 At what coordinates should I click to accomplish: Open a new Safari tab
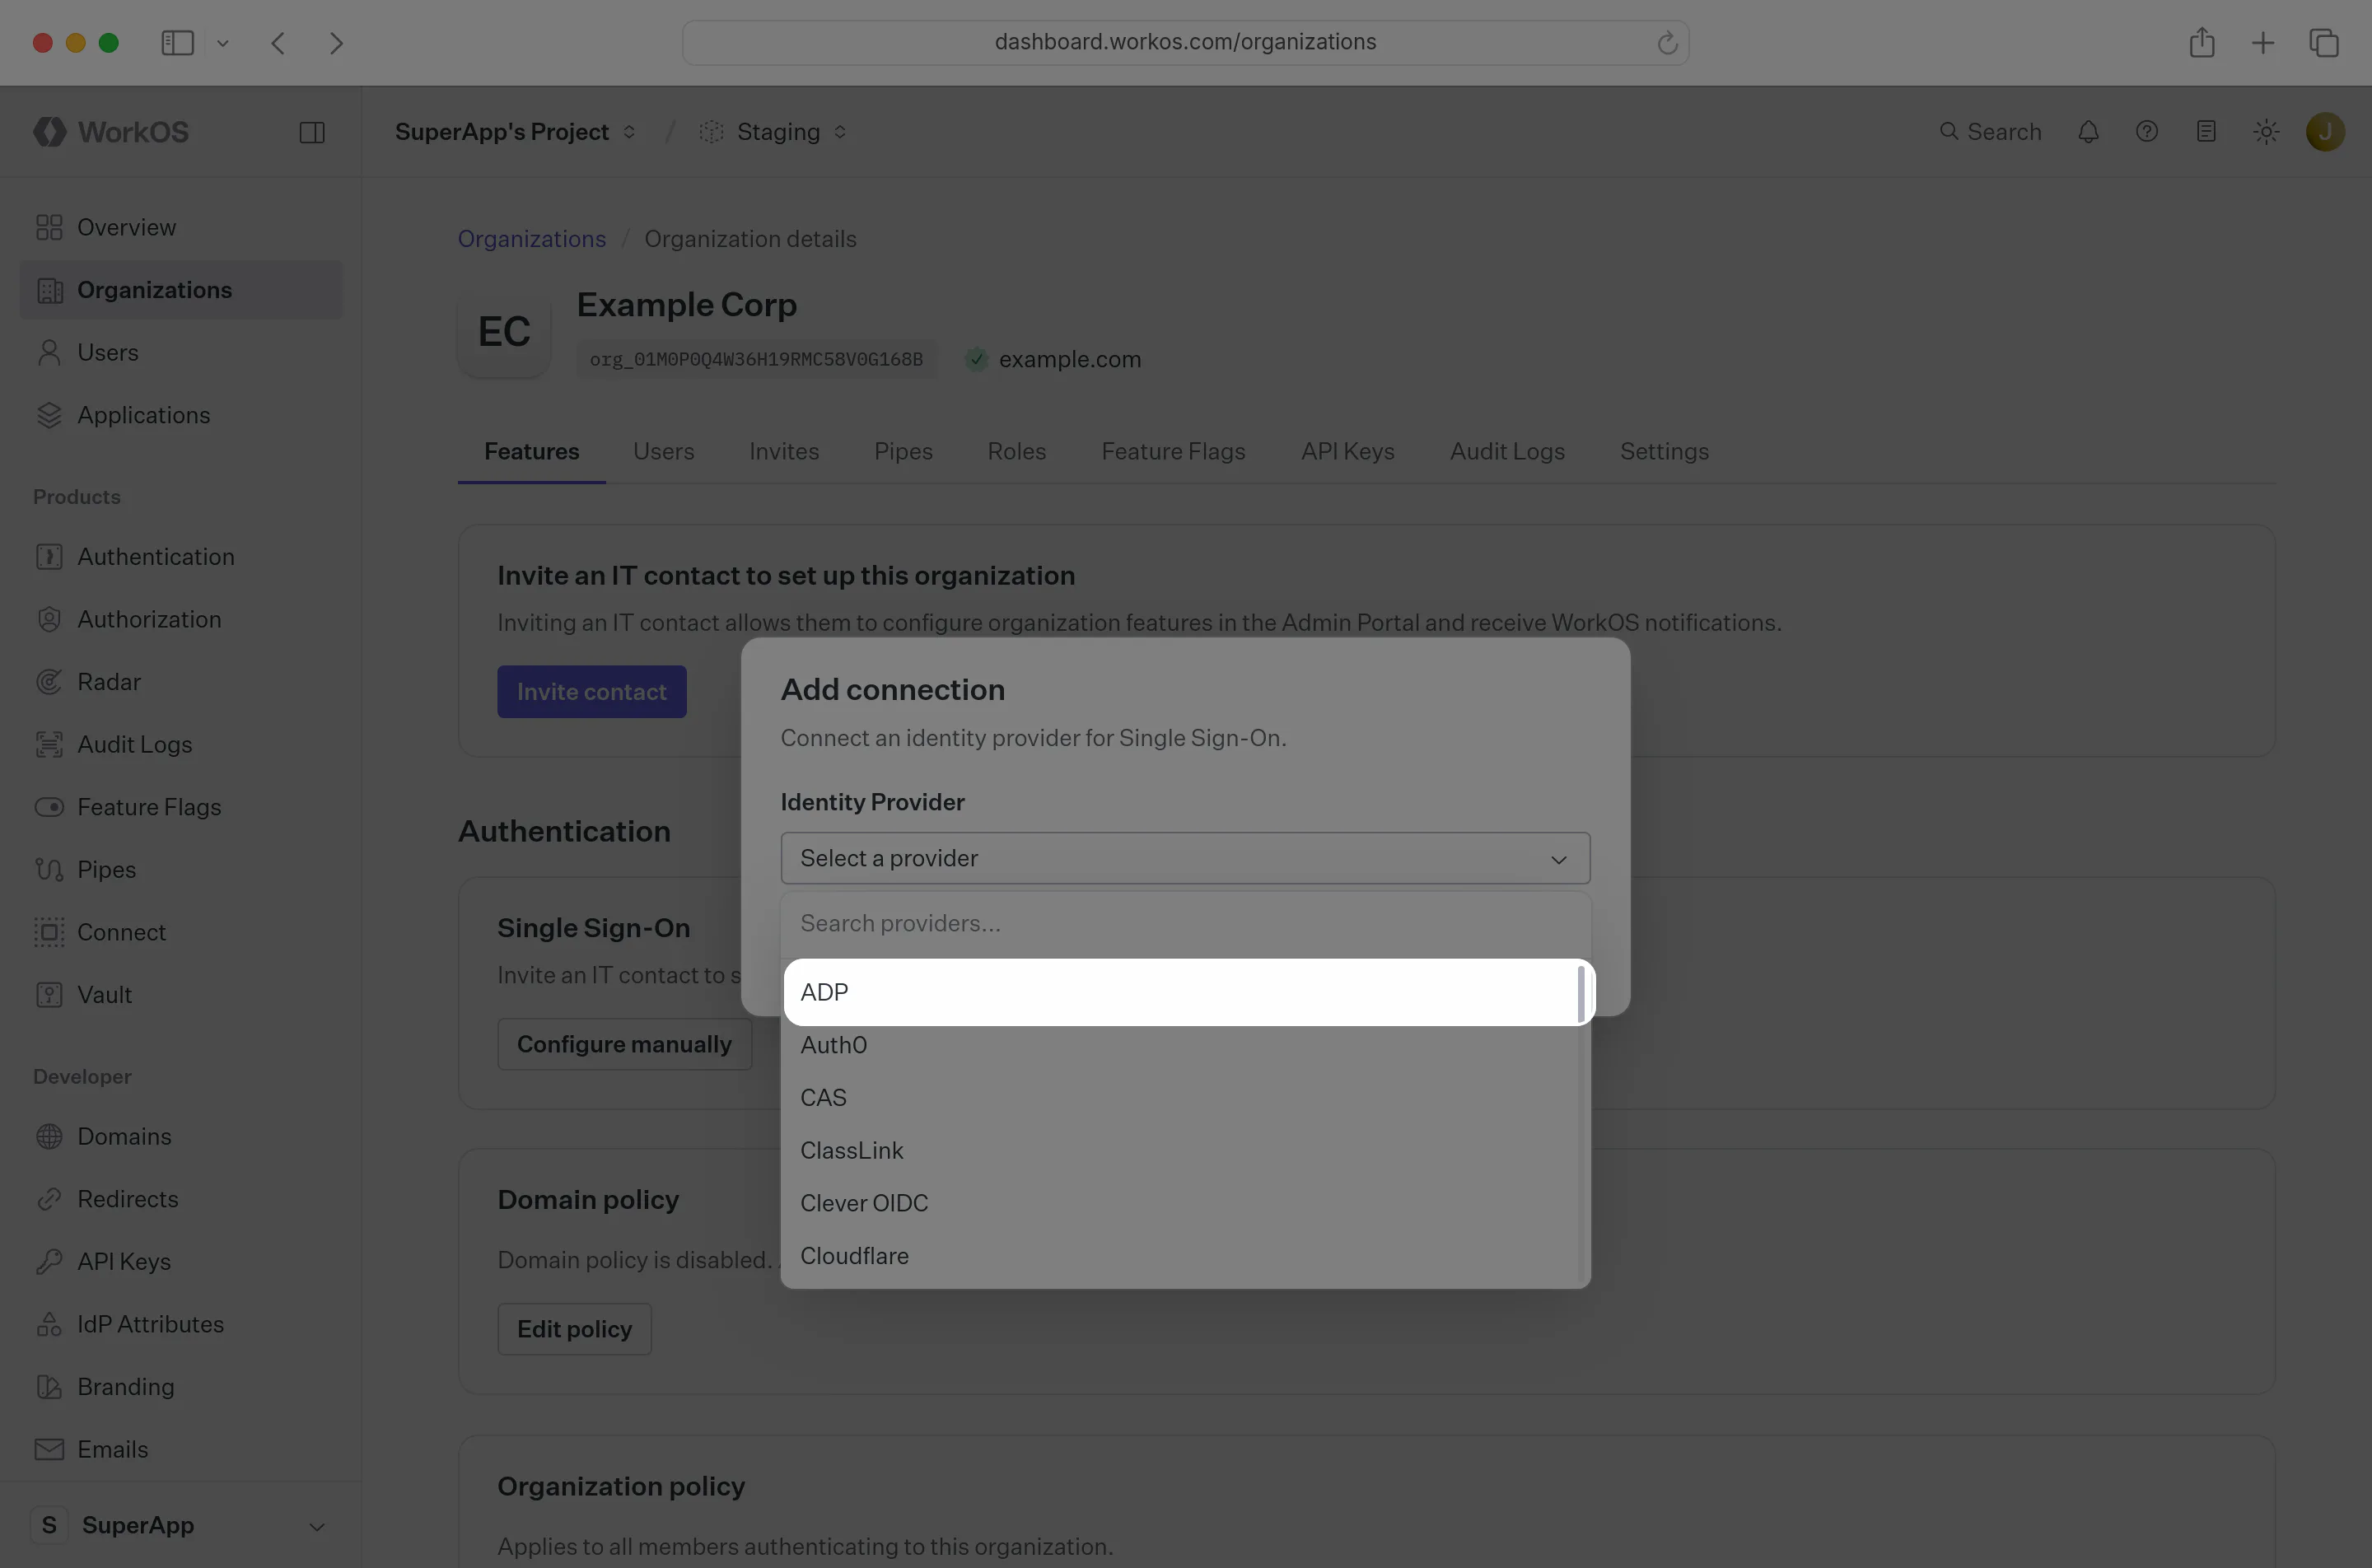click(2263, 43)
